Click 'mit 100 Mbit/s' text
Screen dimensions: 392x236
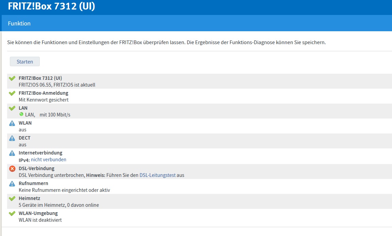pyautogui.click(x=55, y=115)
